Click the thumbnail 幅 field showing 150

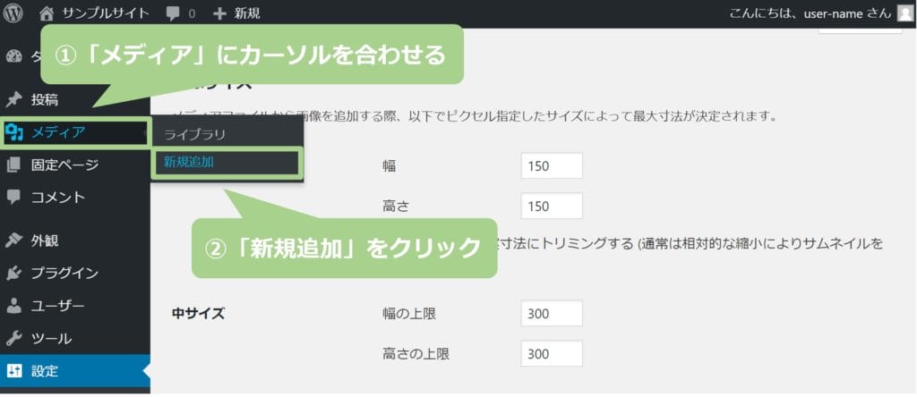pos(552,166)
